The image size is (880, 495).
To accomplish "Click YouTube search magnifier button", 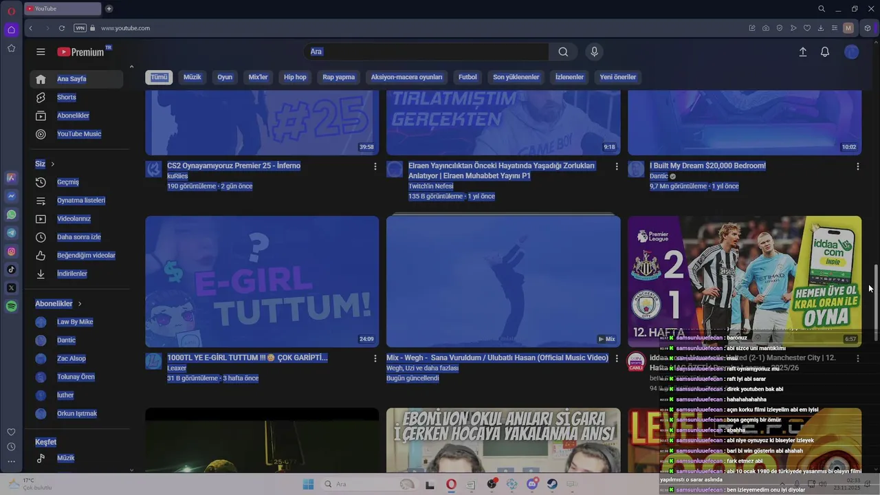I will click(563, 52).
